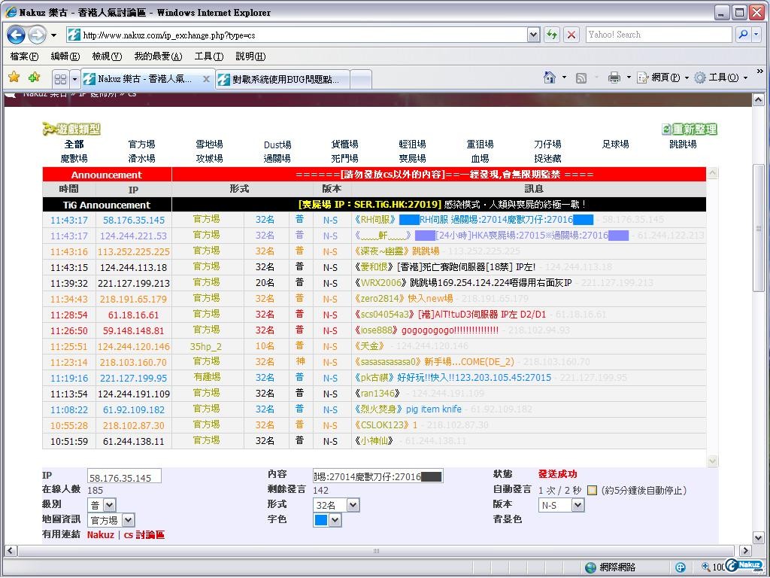Open the 工具(O) toolbar menu
Viewport: 770px width, 578px height.
click(721, 78)
